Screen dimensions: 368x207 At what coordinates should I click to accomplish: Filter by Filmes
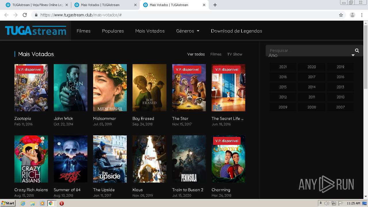(216, 54)
